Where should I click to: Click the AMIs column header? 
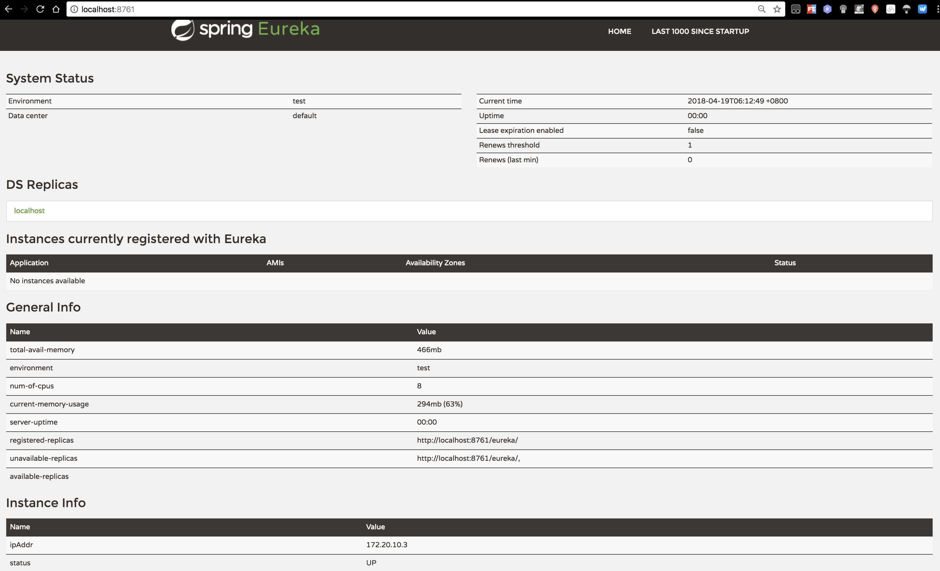coord(275,263)
